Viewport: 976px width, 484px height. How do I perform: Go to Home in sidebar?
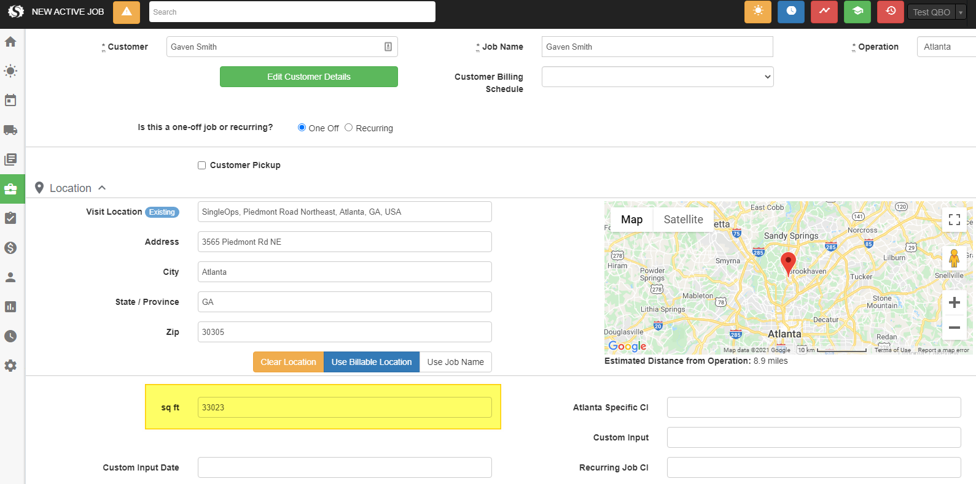point(10,42)
